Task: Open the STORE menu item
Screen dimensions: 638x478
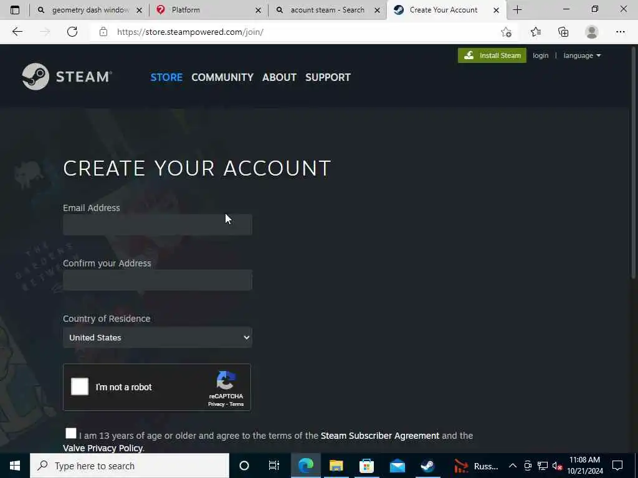Action: pyautogui.click(x=166, y=77)
